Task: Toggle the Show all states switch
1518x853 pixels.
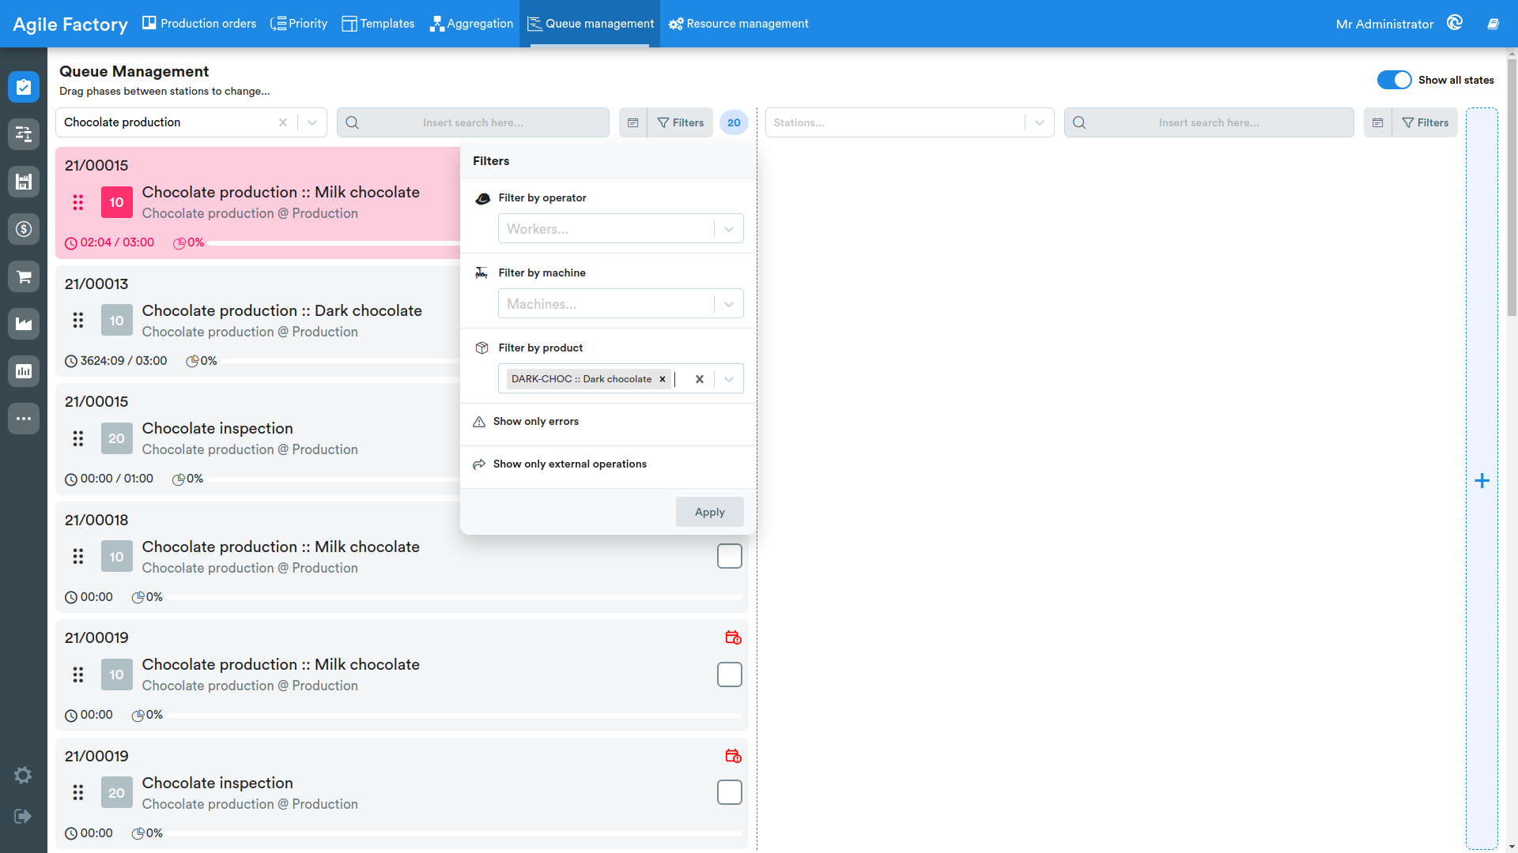Action: 1394,80
